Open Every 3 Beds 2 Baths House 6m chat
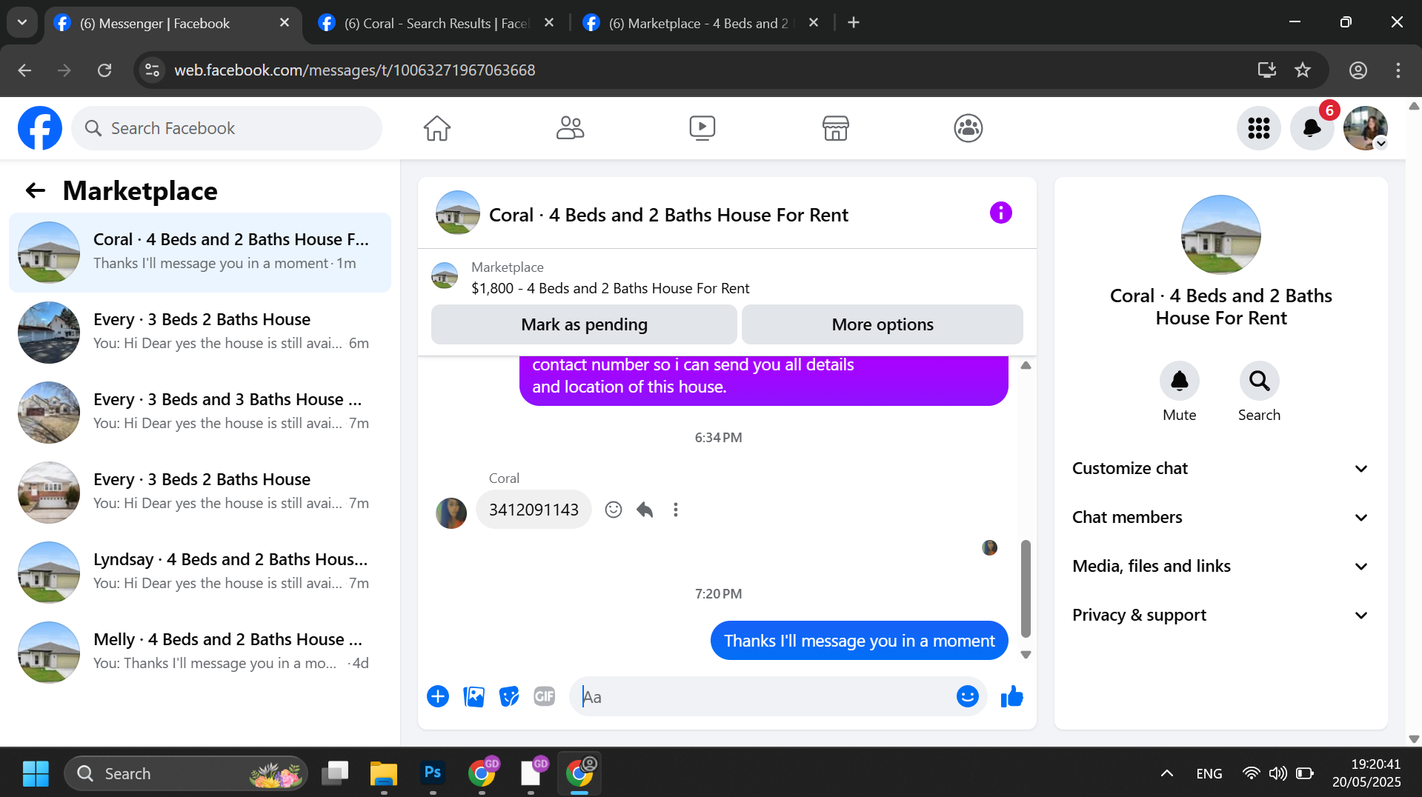The width and height of the screenshot is (1422, 797). click(x=200, y=333)
